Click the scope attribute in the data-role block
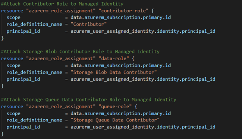This screenshot has height=139, width=242. pyautogui.click(x=13, y=65)
